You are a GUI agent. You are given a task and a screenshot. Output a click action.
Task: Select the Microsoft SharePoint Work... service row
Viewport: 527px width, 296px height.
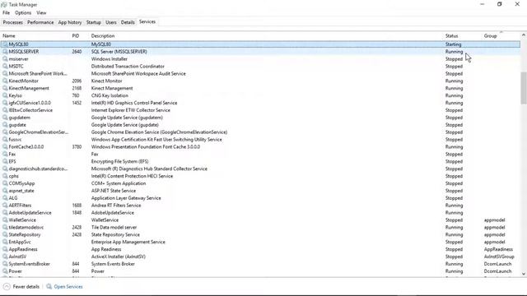pos(260,73)
